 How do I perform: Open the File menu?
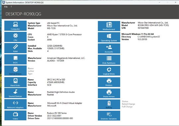[x=6, y=7]
